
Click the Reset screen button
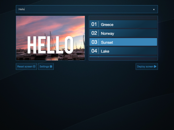26,67
